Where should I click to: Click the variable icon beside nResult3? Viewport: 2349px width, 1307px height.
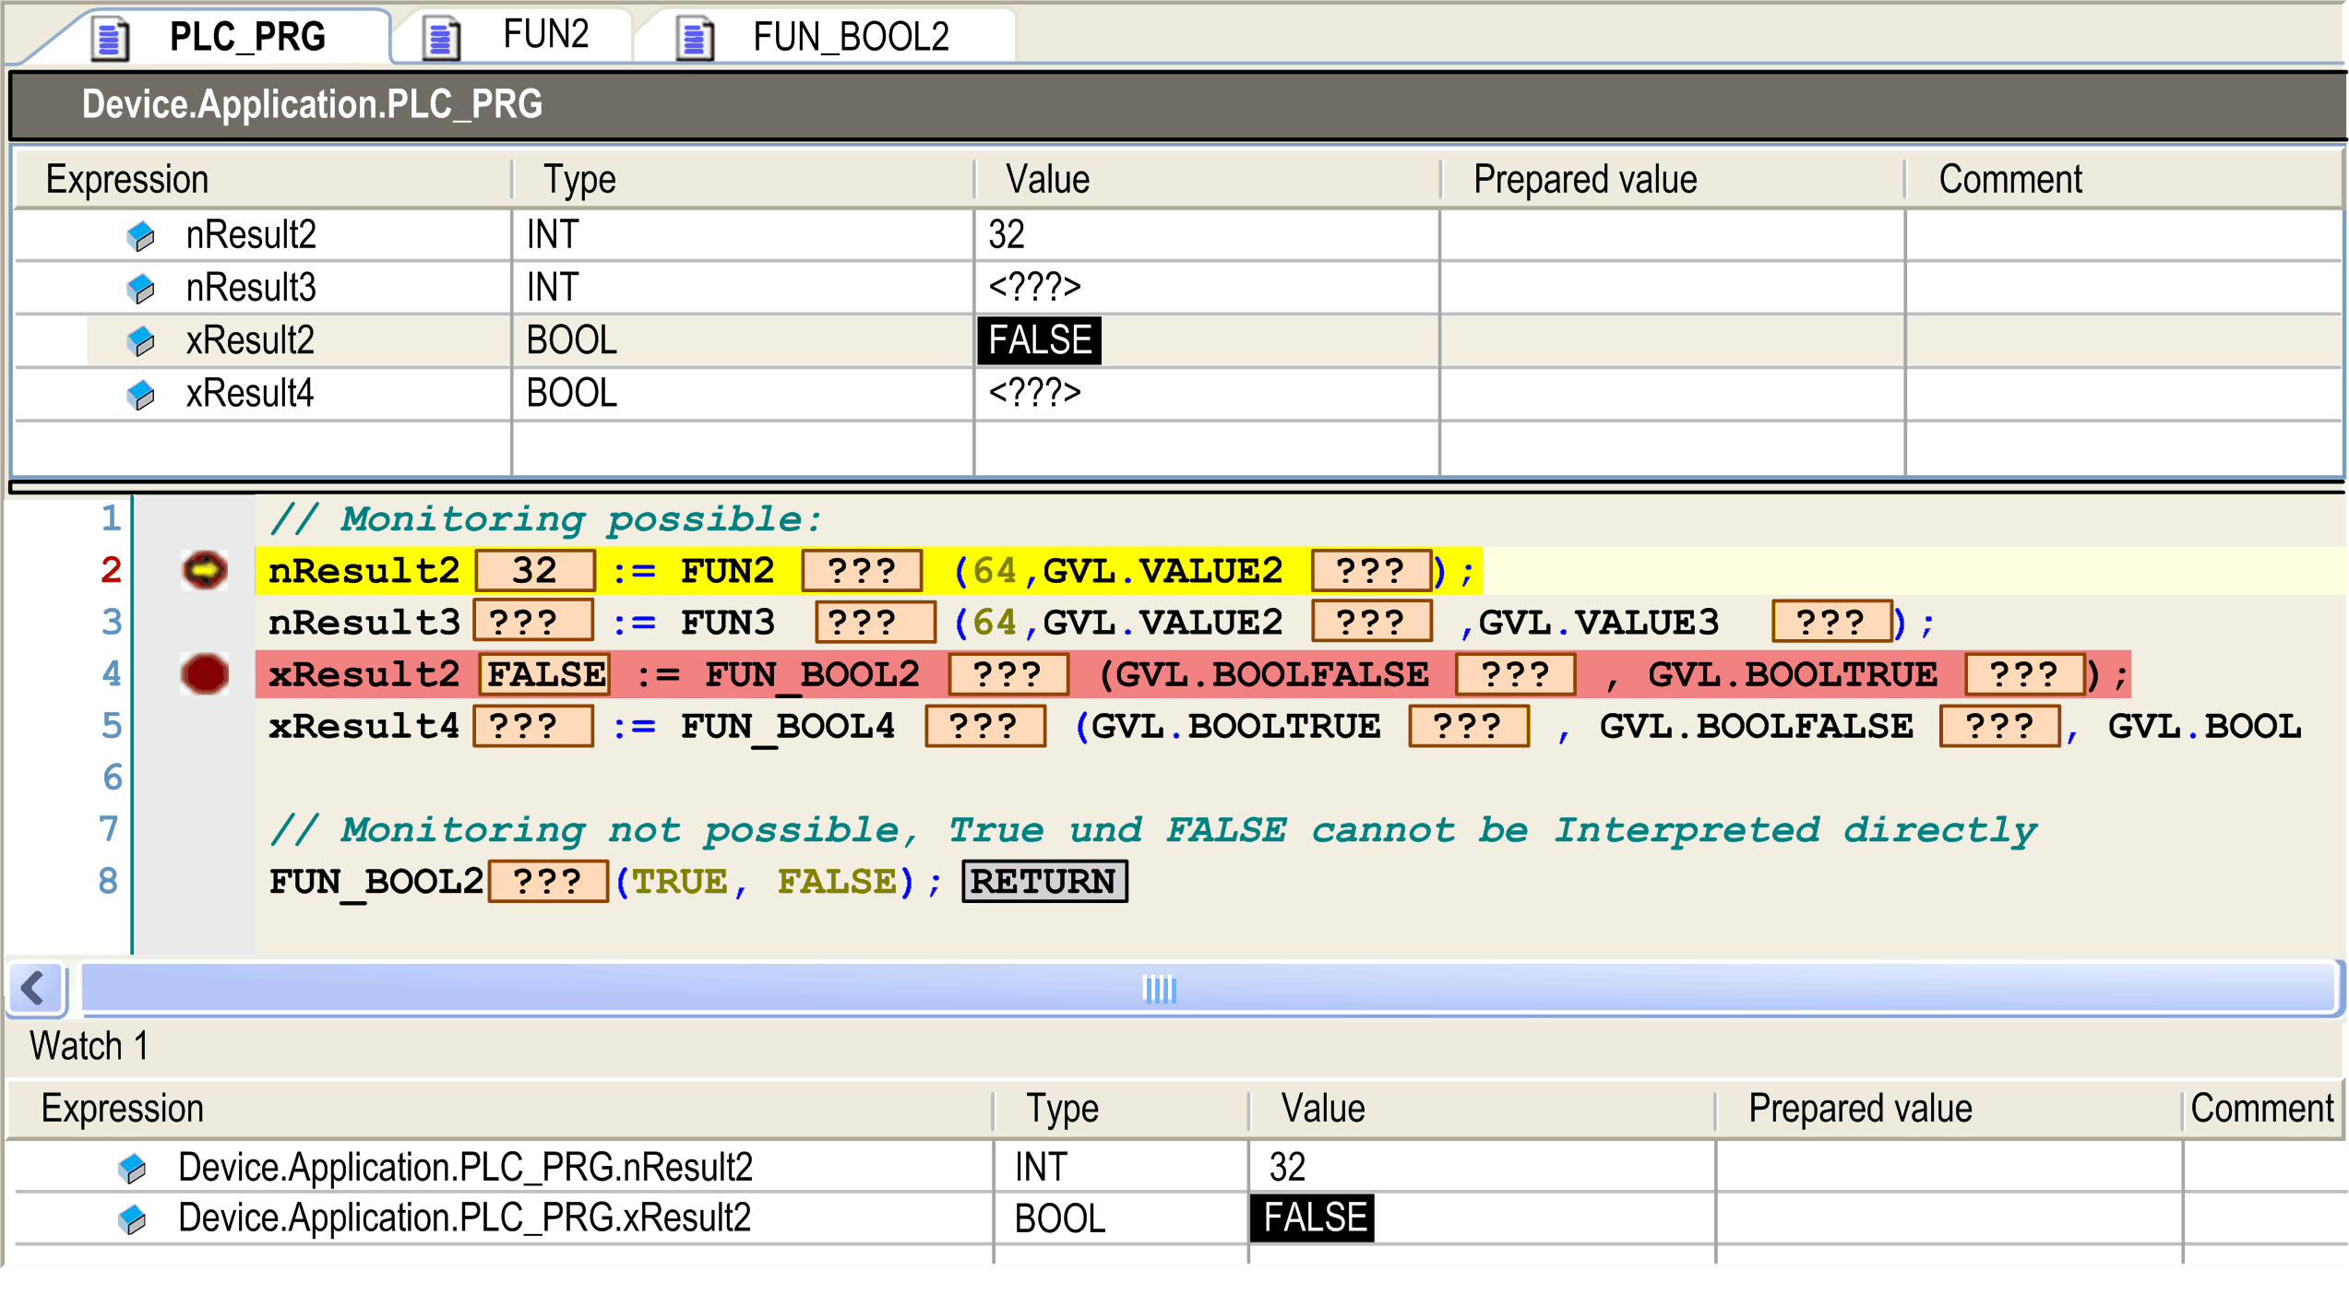(140, 288)
